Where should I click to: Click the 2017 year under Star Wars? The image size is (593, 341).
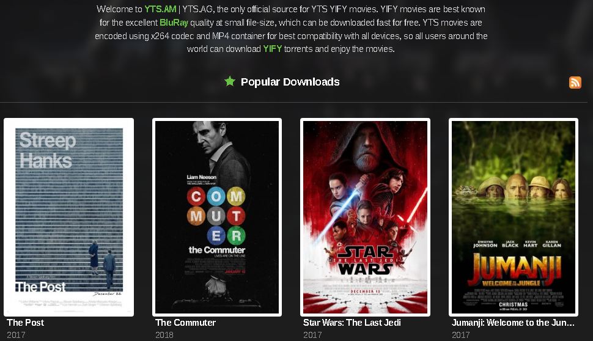pyautogui.click(x=312, y=335)
